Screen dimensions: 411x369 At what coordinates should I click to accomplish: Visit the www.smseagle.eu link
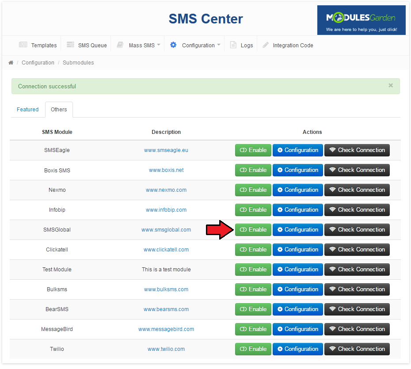tap(166, 150)
